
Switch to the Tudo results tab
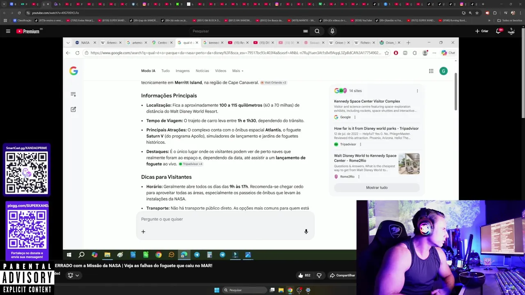pos(165,71)
